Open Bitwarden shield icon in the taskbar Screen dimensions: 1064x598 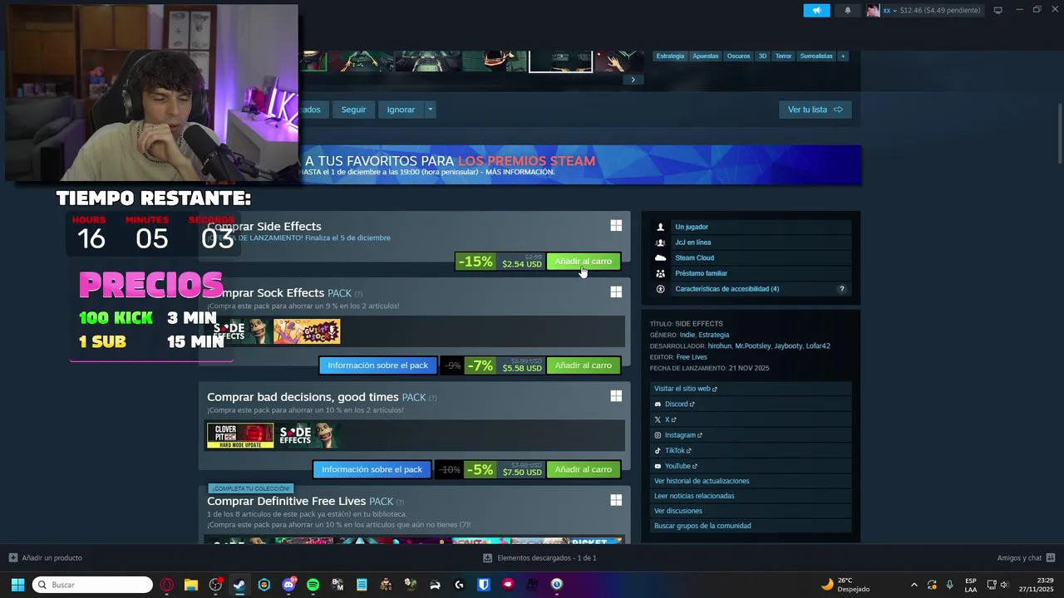484,585
